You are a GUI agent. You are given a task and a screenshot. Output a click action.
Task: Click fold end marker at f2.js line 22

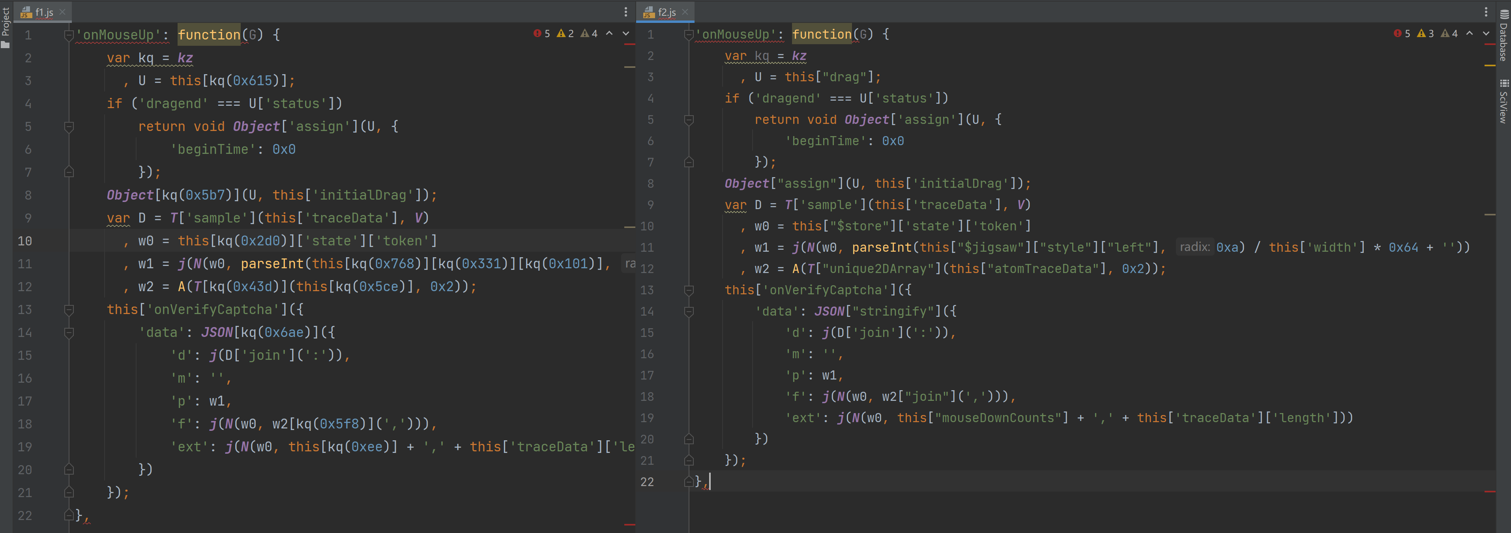pos(689,481)
